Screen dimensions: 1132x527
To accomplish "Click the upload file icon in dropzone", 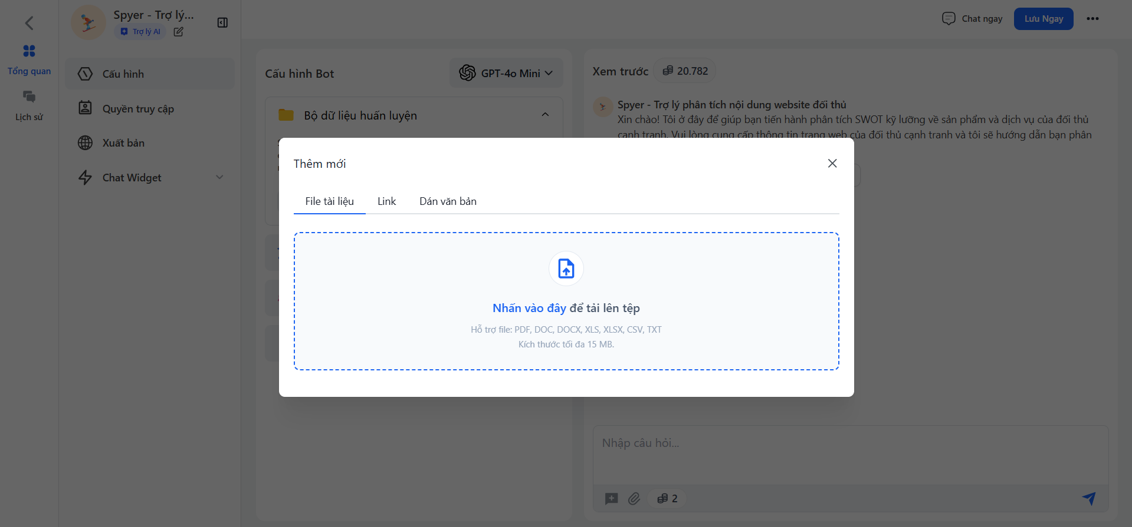I will coord(566,269).
